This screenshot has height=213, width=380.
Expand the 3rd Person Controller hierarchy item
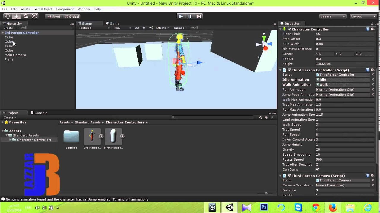[2, 33]
